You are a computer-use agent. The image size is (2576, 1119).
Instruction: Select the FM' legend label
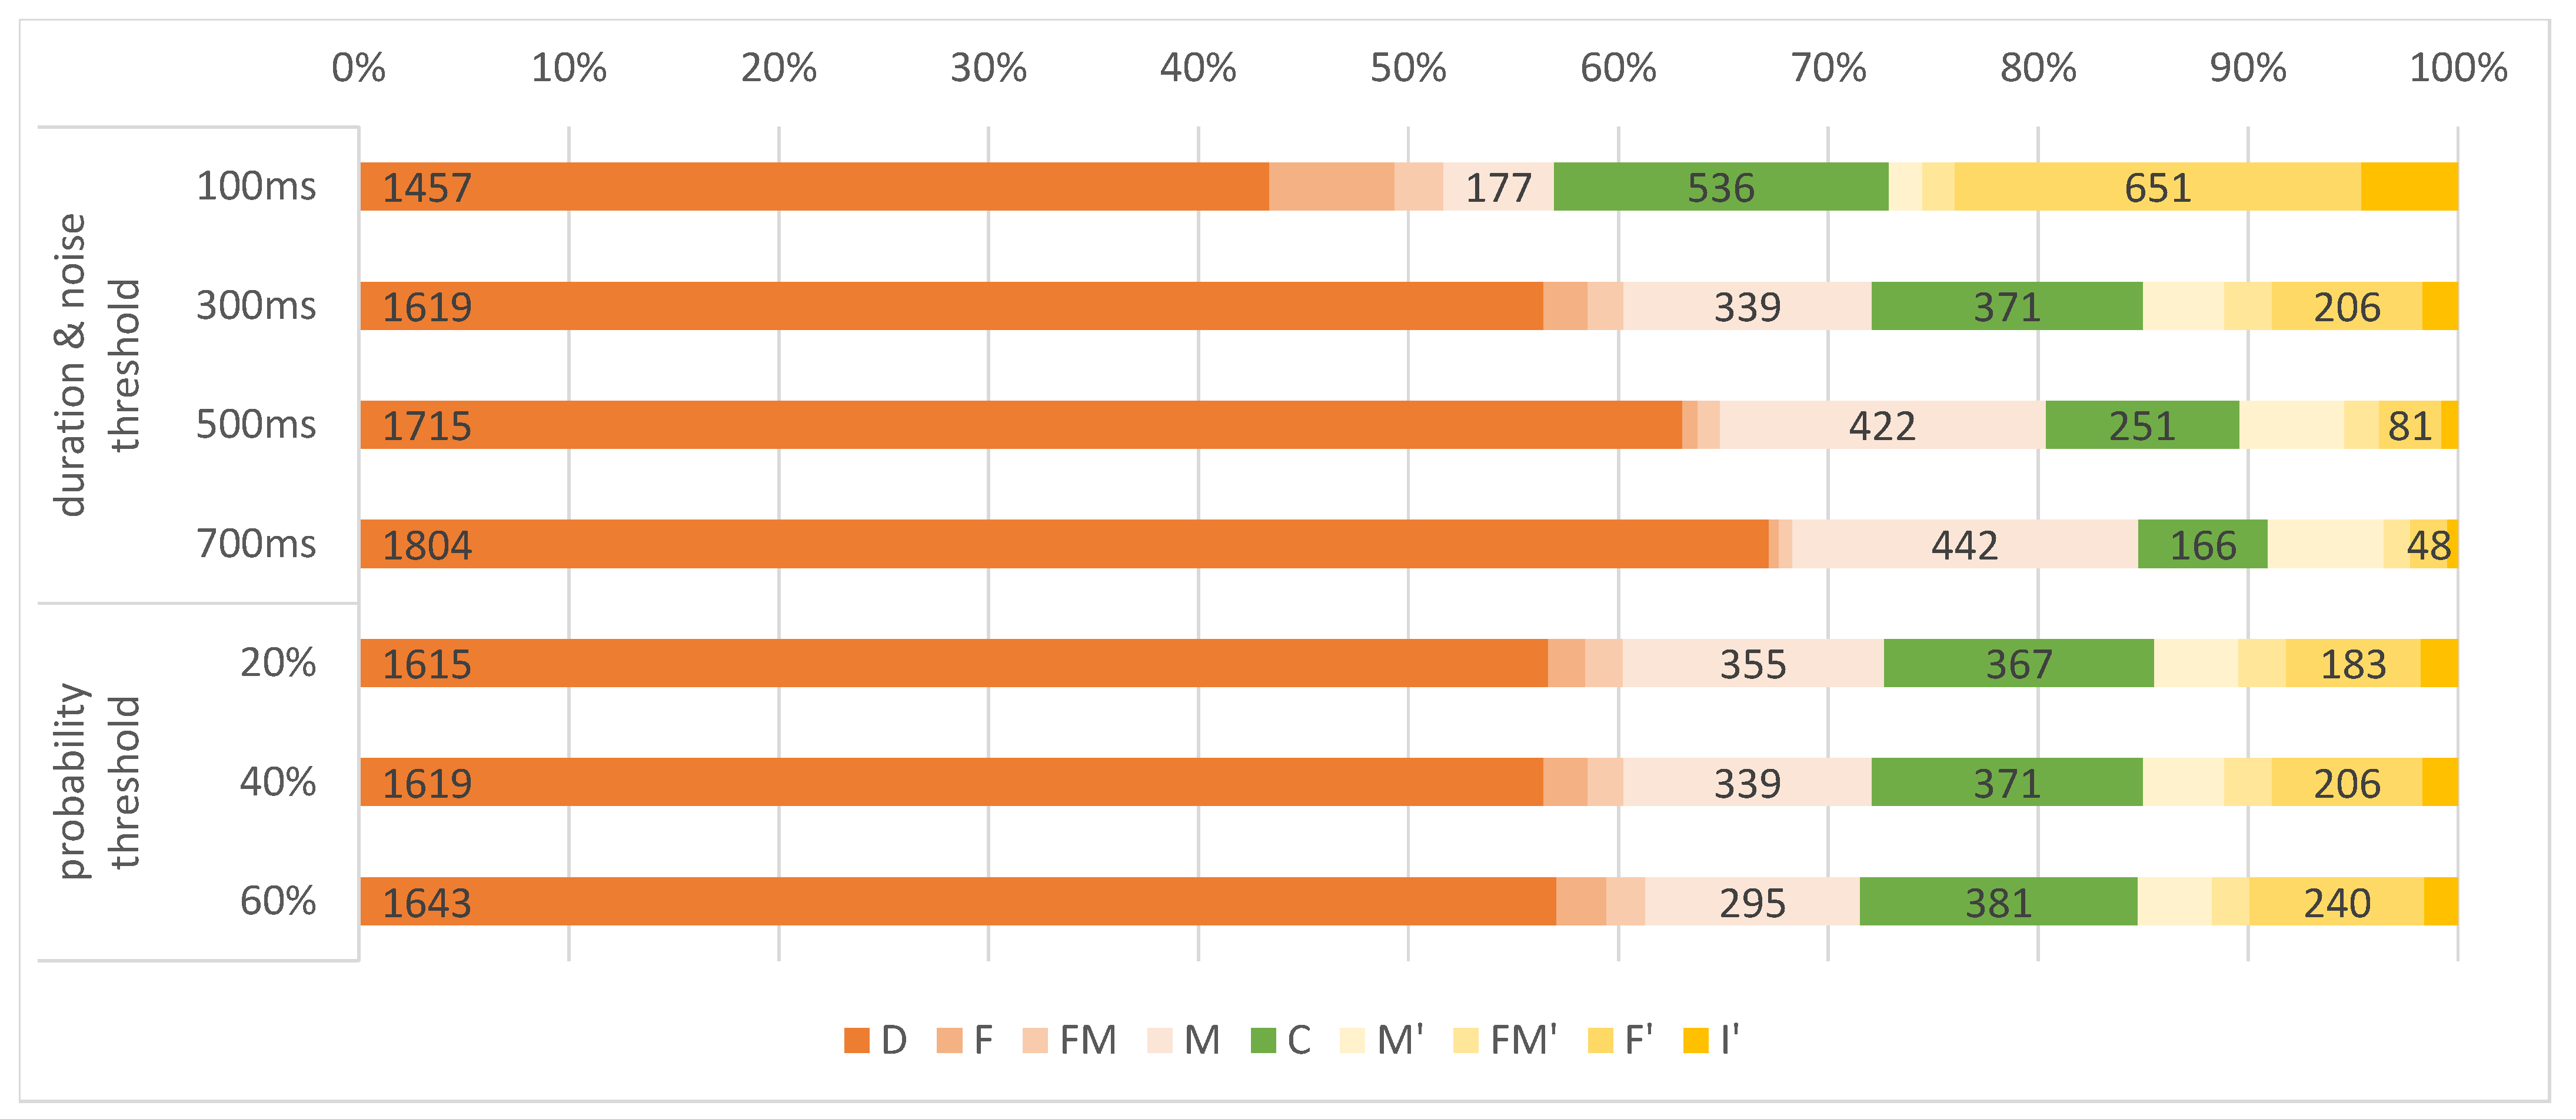pyautogui.click(x=1523, y=1041)
